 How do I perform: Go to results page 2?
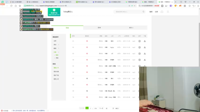coord(90,108)
